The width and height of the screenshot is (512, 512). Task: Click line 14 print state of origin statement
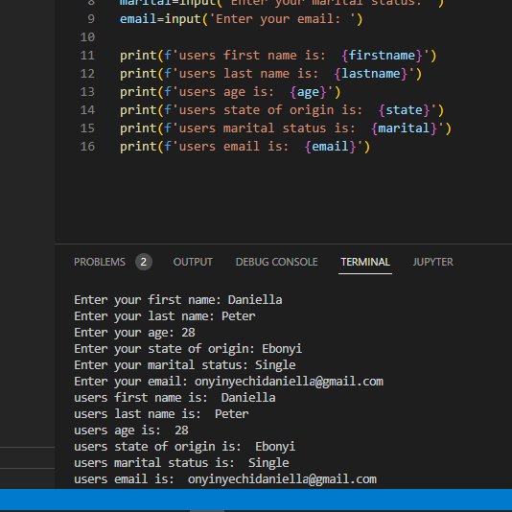pyautogui.click(x=282, y=110)
